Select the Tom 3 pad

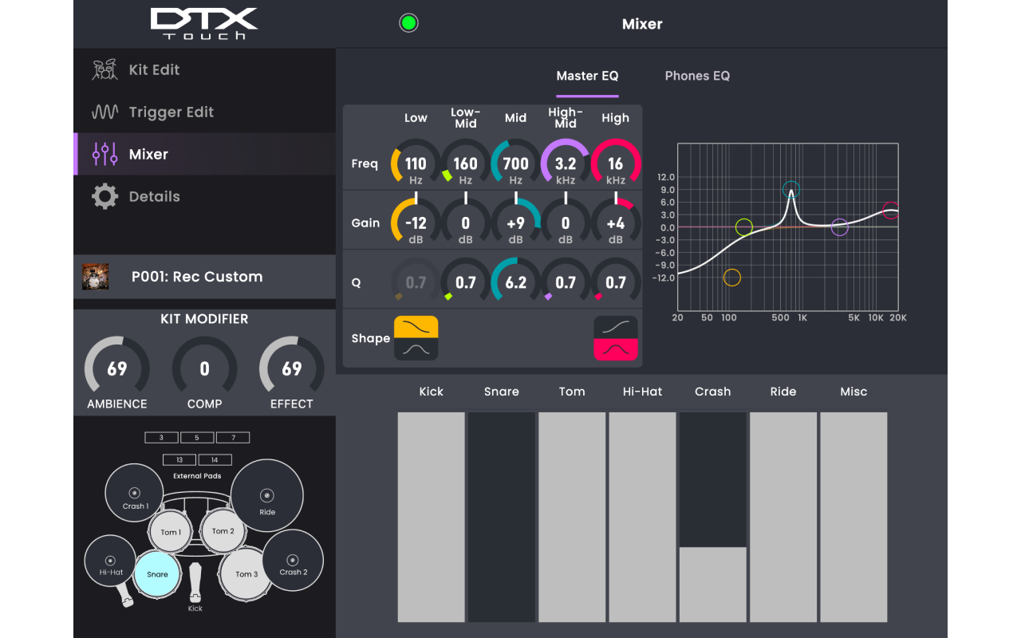click(x=246, y=573)
